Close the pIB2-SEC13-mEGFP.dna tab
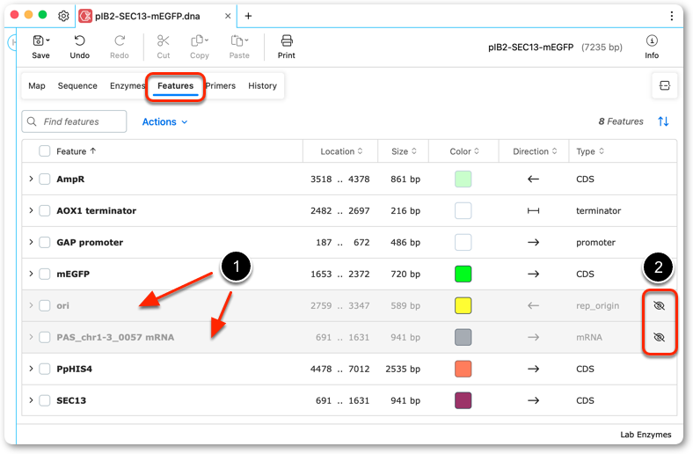 tap(228, 17)
